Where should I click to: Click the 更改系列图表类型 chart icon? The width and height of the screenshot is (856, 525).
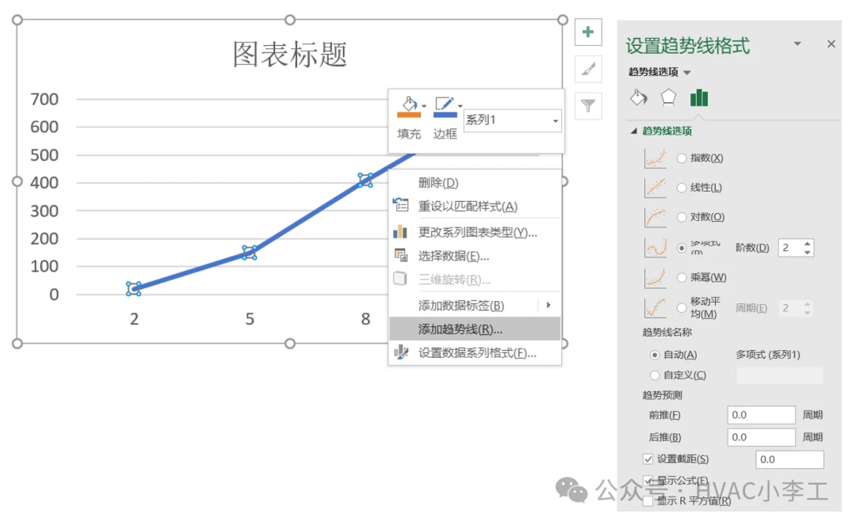[400, 232]
